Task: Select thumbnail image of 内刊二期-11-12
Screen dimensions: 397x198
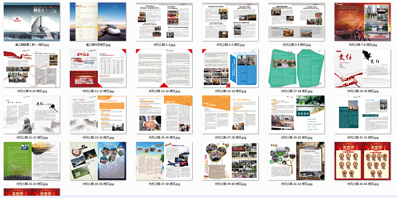Action: [98, 68]
